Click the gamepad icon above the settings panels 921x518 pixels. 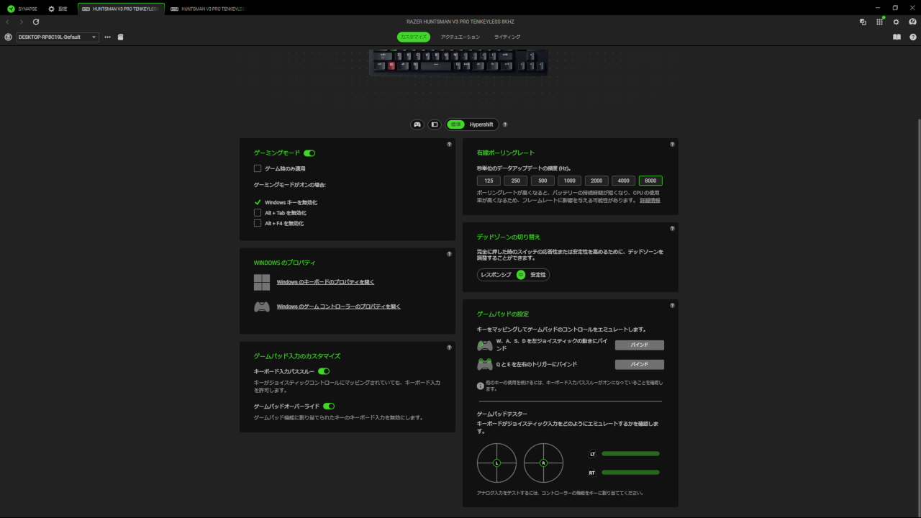coord(417,124)
